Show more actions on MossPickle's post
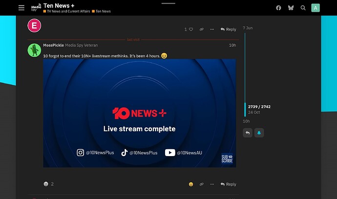This screenshot has width=337, height=199. (212, 184)
